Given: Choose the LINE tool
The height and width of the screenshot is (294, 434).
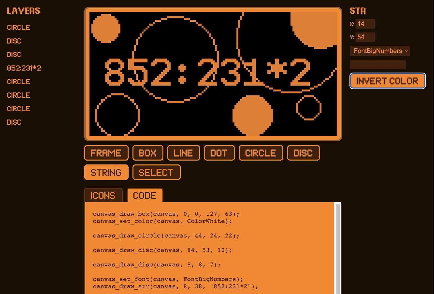Looking at the screenshot, I should click(183, 153).
